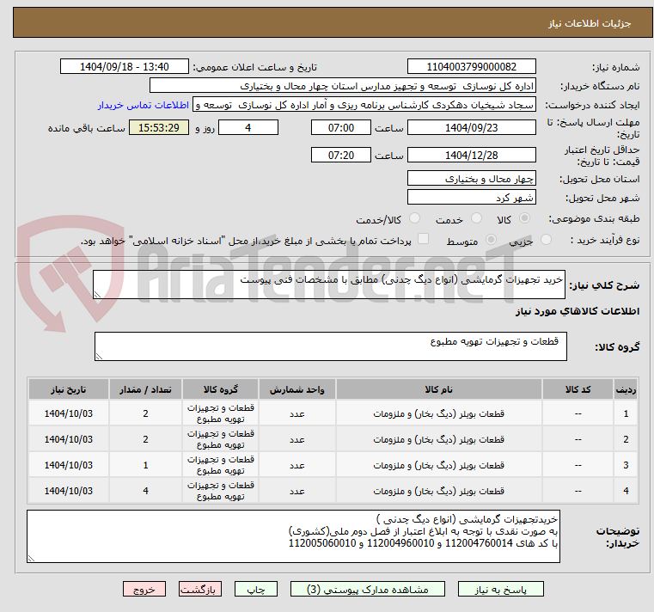Click the جزئیات اطلاعات نیاز header title
Image resolution: width=654 pixels, height=612 pixels.
click(590, 23)
